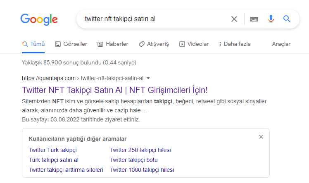Start voice search with the microphone icon
This screenshot has width=309, height=183.
pos(271,19)
